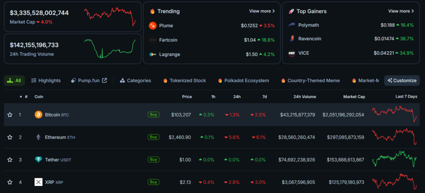425x193 pixels.
Task: Click the Ethereum diamond logo icon
Action: click(39, 137)
